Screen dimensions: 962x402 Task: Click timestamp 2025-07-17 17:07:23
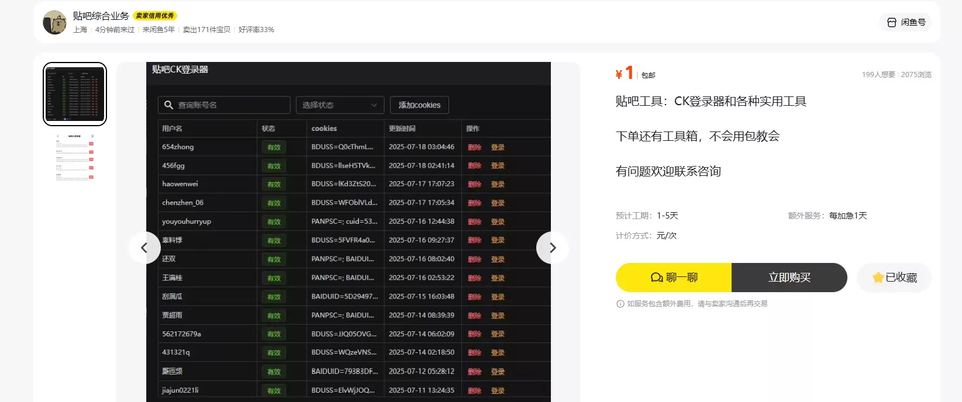(422, 184)
